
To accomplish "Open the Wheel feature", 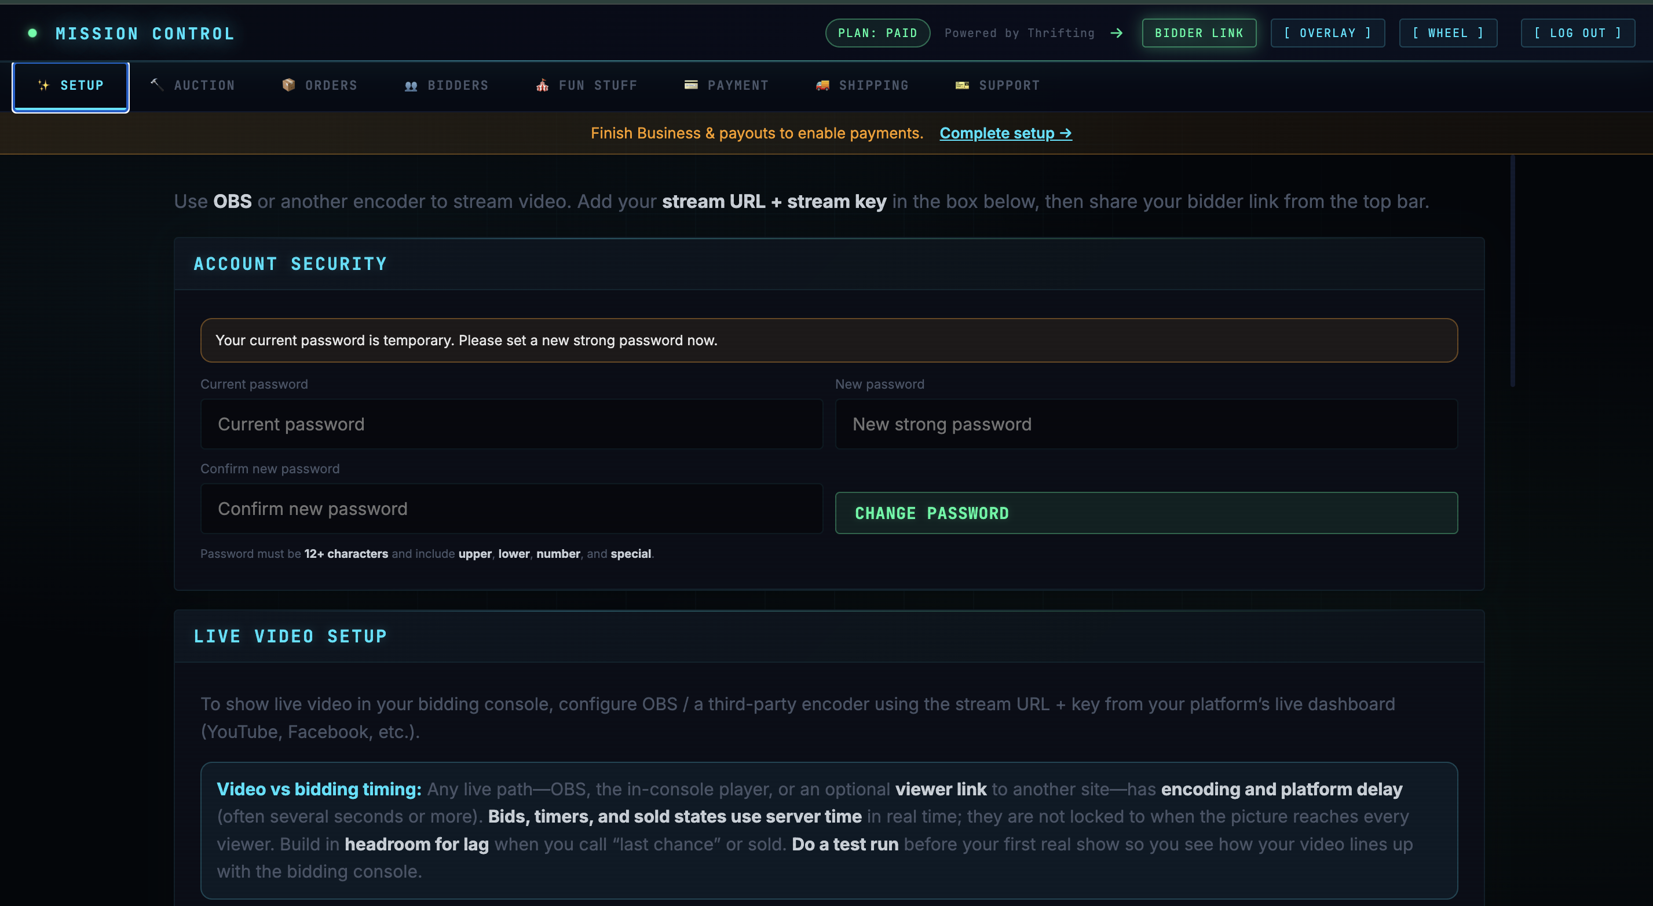I will coord(1447,32).
